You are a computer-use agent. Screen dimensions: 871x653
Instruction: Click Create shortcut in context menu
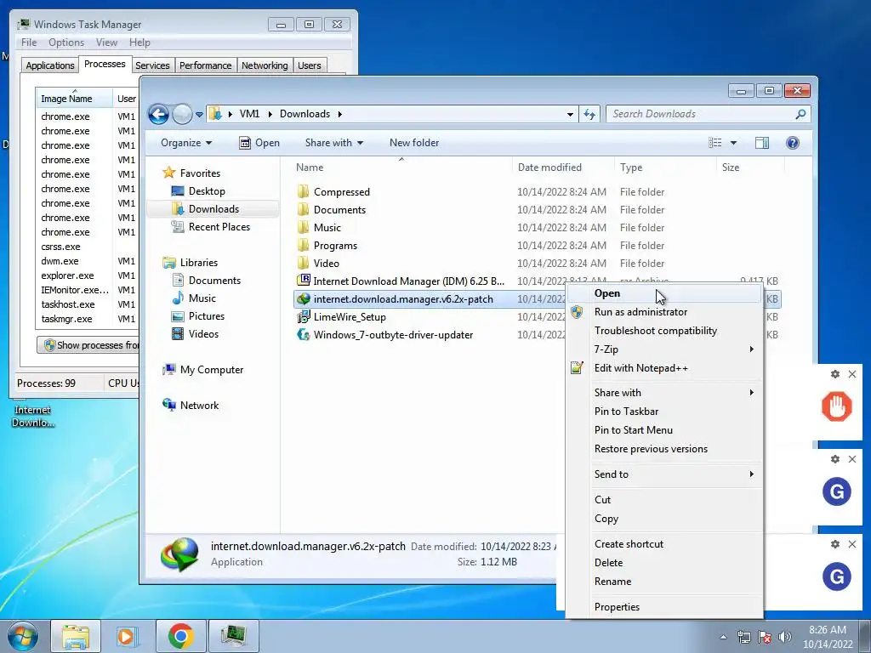[x=665, y=544]
